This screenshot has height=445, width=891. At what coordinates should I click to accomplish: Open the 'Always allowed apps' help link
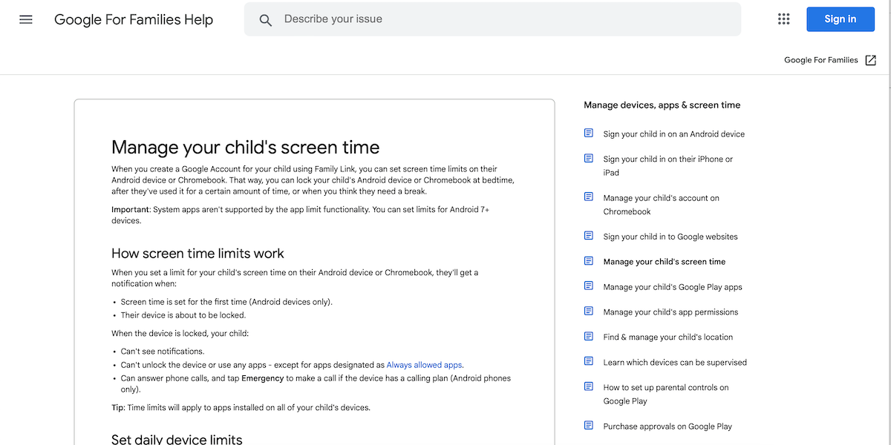click(424, 364)
